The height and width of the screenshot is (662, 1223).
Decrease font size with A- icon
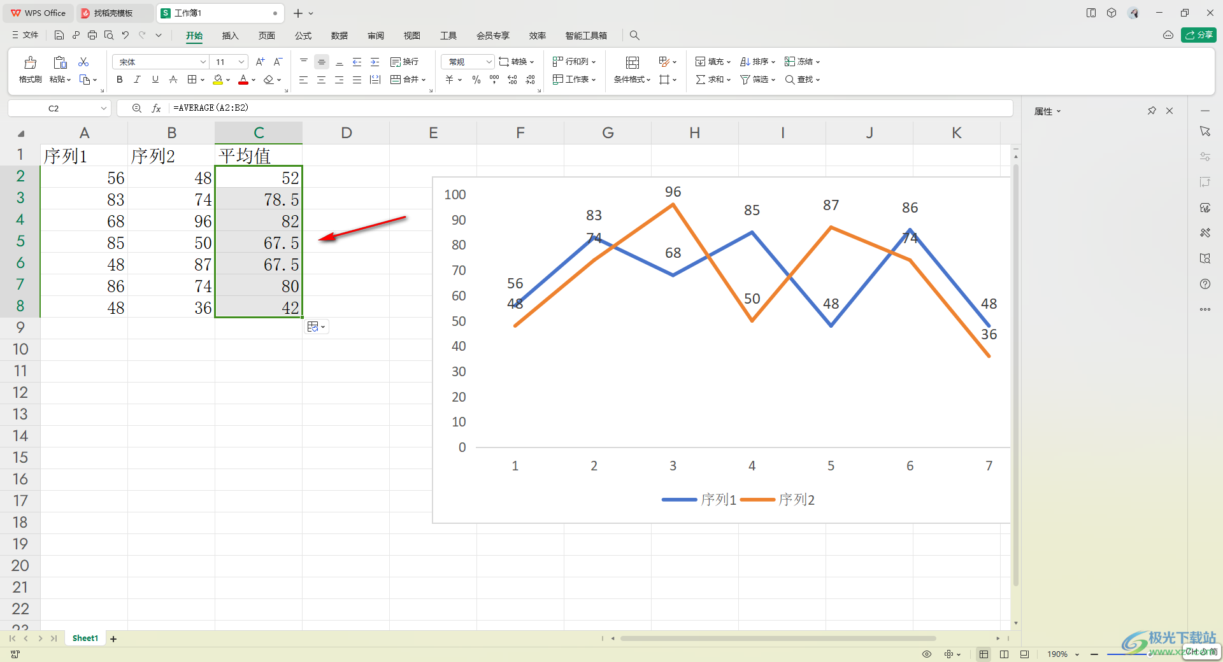(x=278, y=62)
